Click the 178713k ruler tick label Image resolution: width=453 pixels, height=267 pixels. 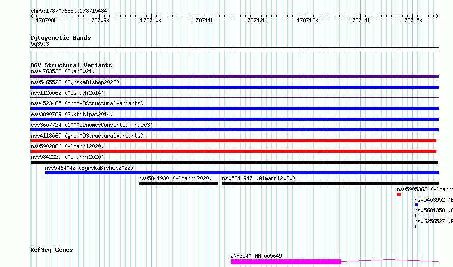[307, 21]
